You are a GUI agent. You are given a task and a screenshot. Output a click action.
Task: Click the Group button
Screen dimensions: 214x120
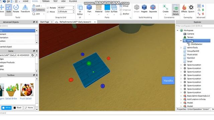[x=124, y=6]
